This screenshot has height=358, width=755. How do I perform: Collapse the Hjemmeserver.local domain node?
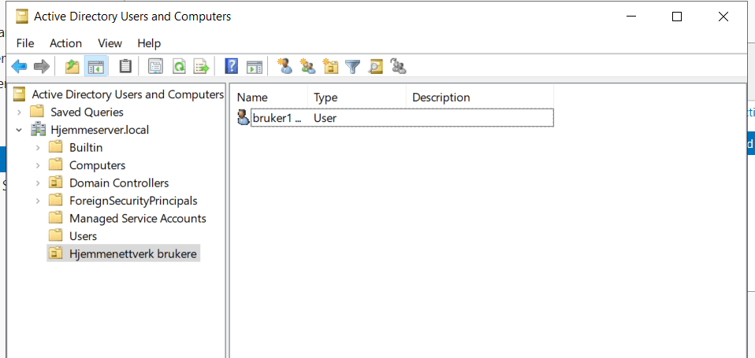pos(19,130)
